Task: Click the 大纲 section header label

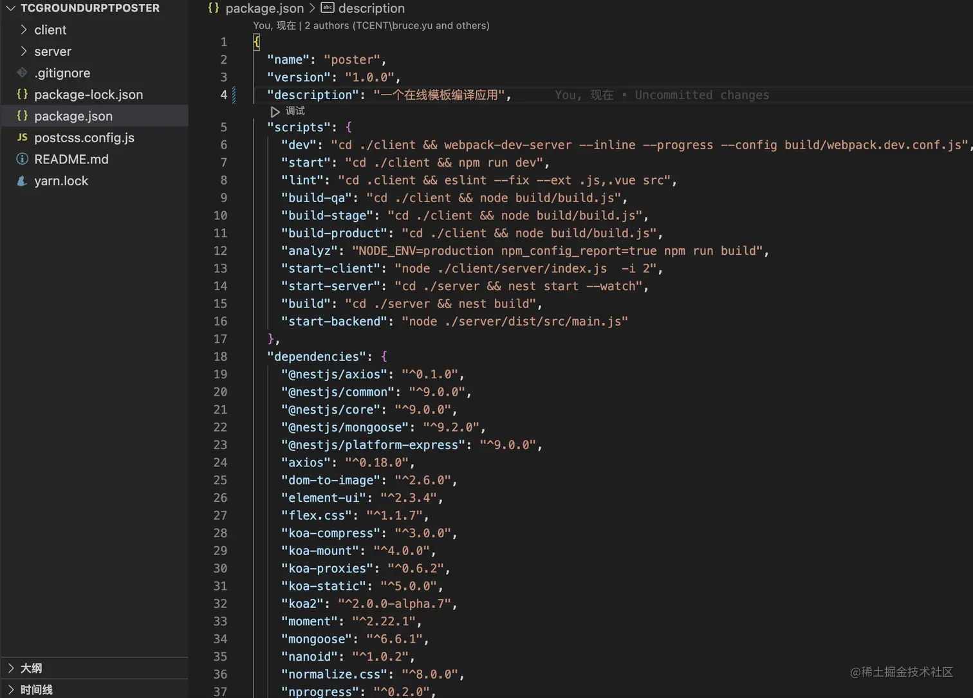Action: (32, 668)
